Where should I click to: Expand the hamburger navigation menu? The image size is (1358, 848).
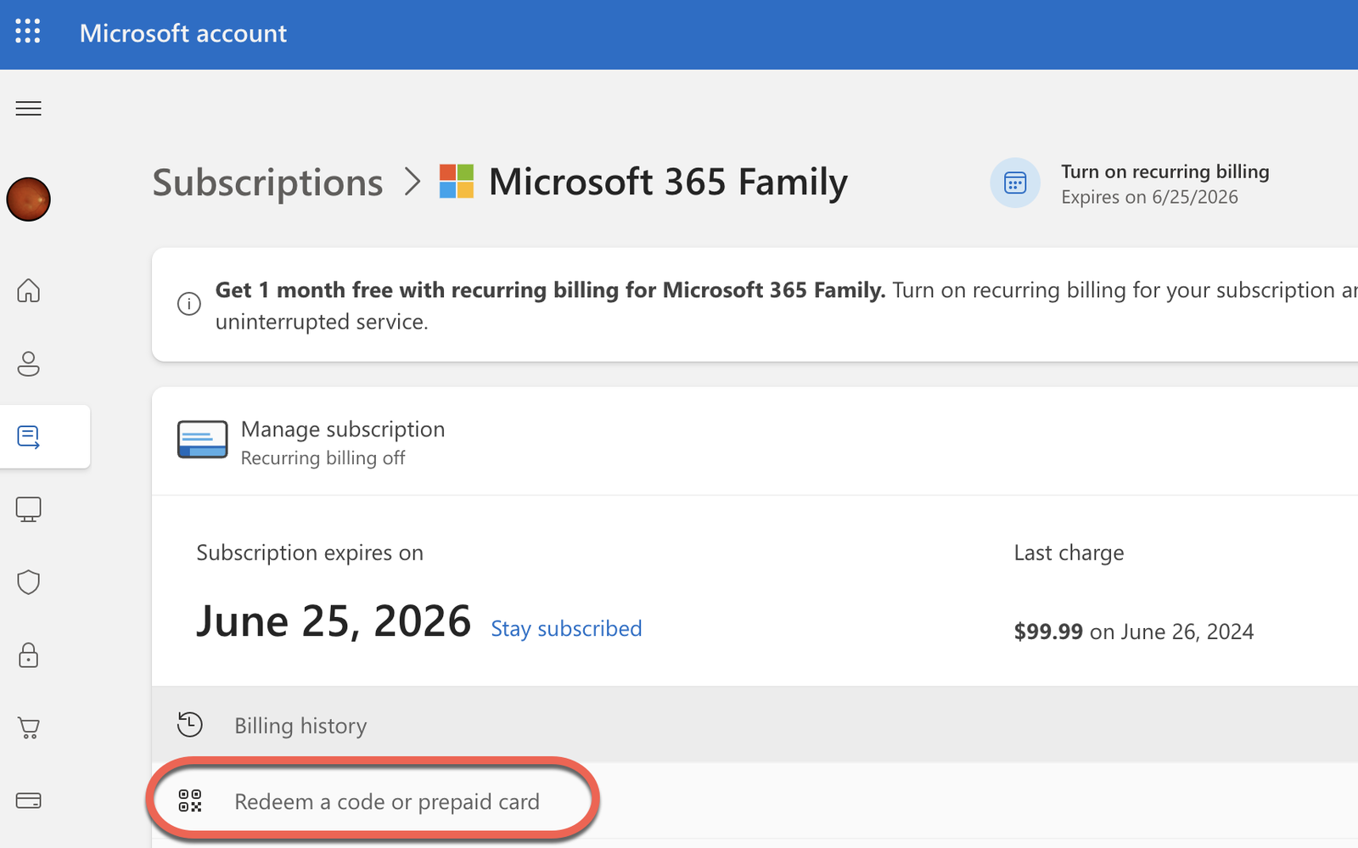click(28, 109)
